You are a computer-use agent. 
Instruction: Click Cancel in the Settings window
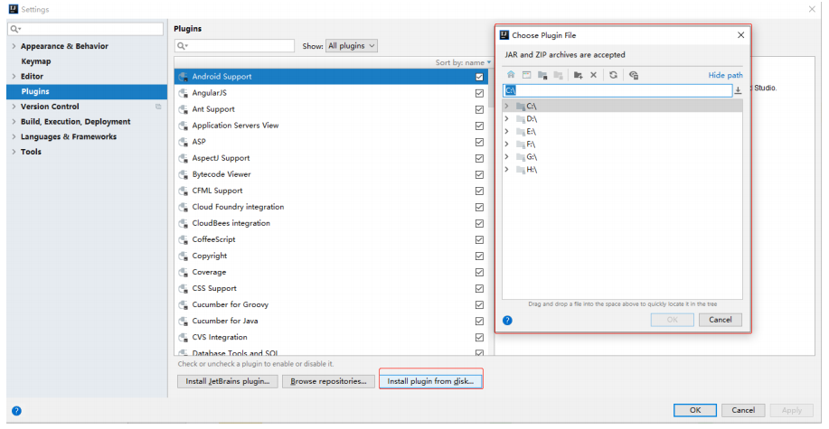pos(743,410)
